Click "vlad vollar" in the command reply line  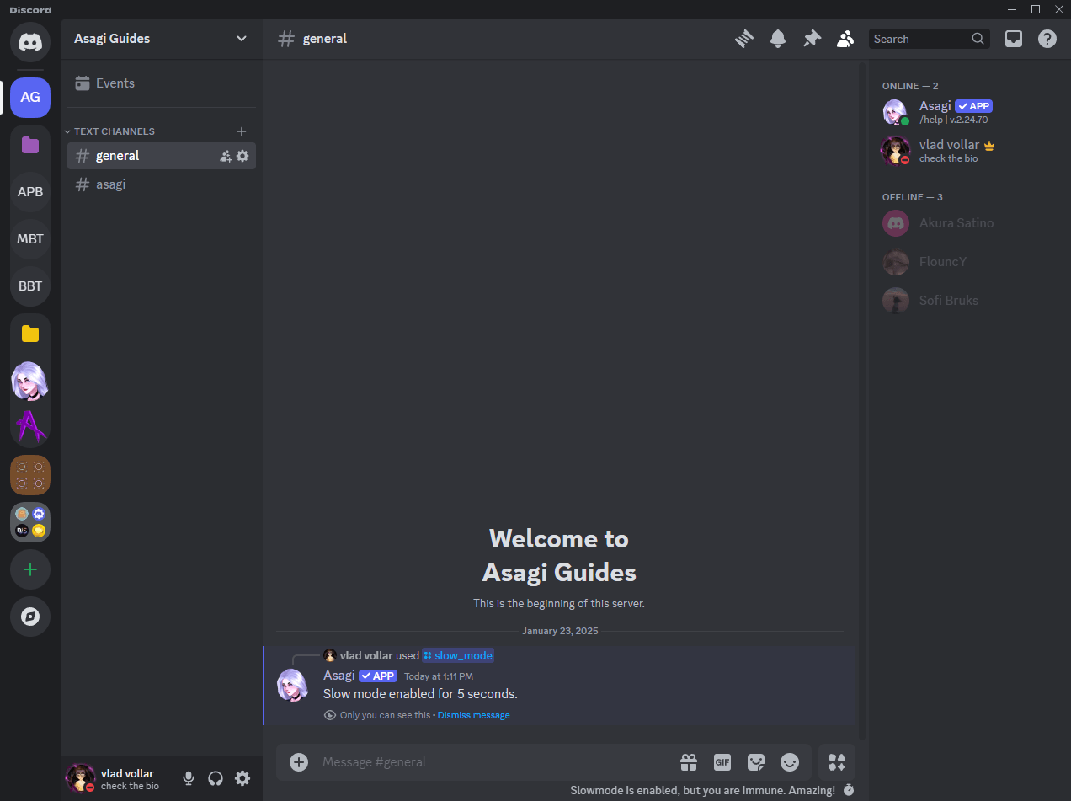click(366, 655)
